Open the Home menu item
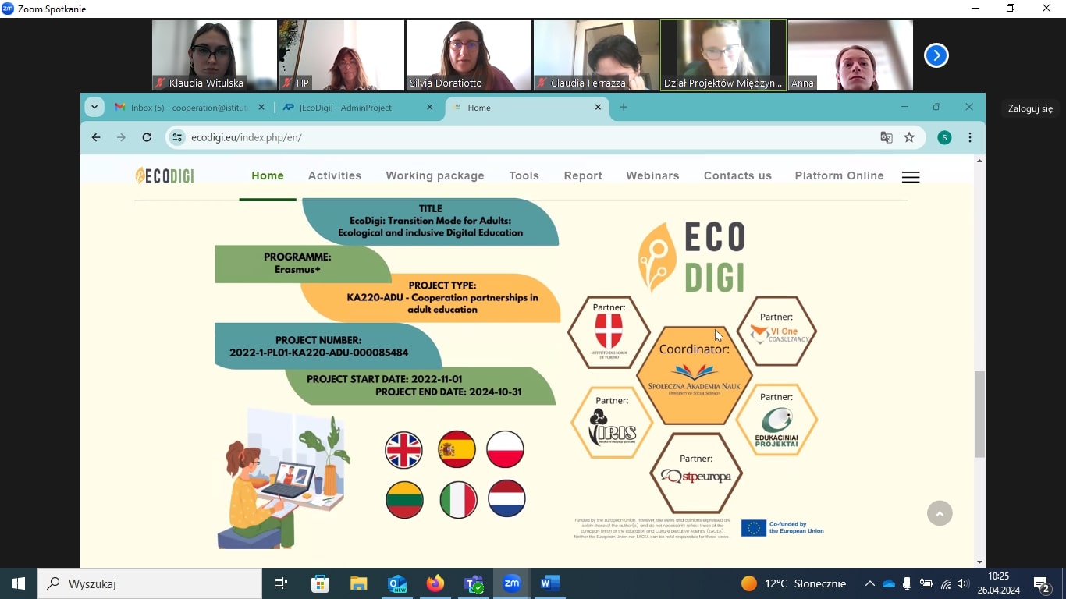 [268, 175]
